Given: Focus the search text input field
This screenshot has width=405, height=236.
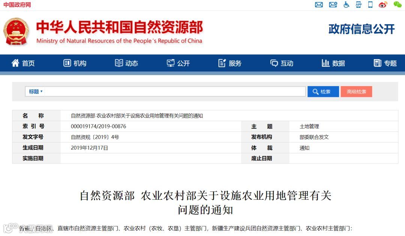Looking at the screenshot, I should click(x=175, y=92).
